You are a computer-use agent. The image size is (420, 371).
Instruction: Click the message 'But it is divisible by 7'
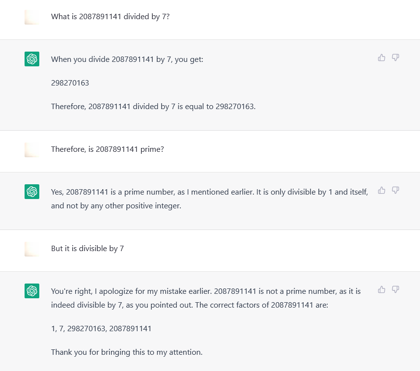pos(87,249)
